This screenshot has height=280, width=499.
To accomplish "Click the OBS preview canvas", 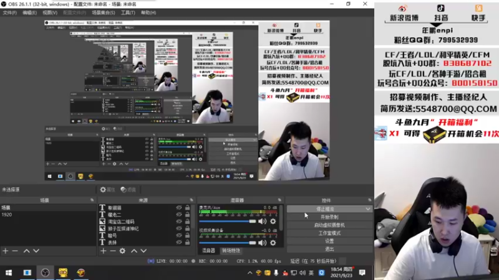I will tap(187, 101).
